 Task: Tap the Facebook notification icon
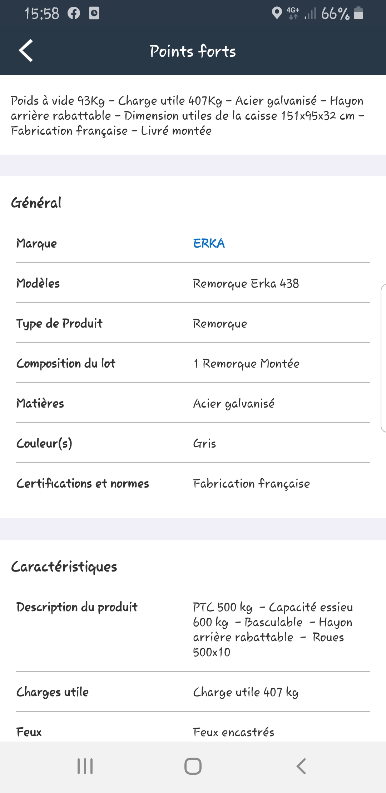point(74,14)
